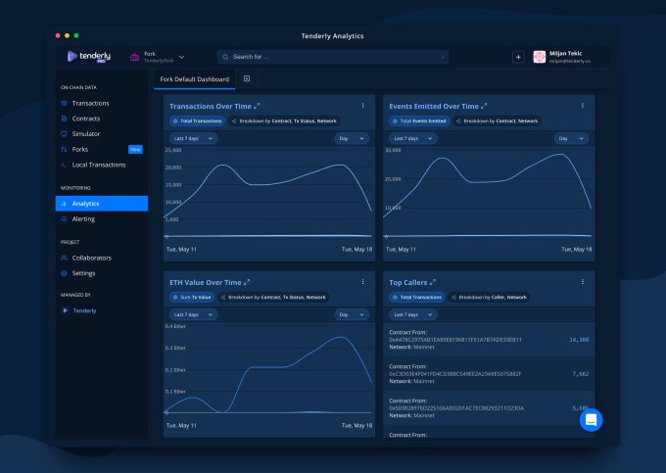Open Miljan Tekic user profile avatar

click(540, 57)
